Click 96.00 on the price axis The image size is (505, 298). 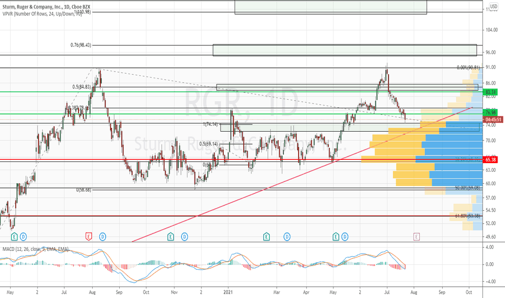point(490,52)
